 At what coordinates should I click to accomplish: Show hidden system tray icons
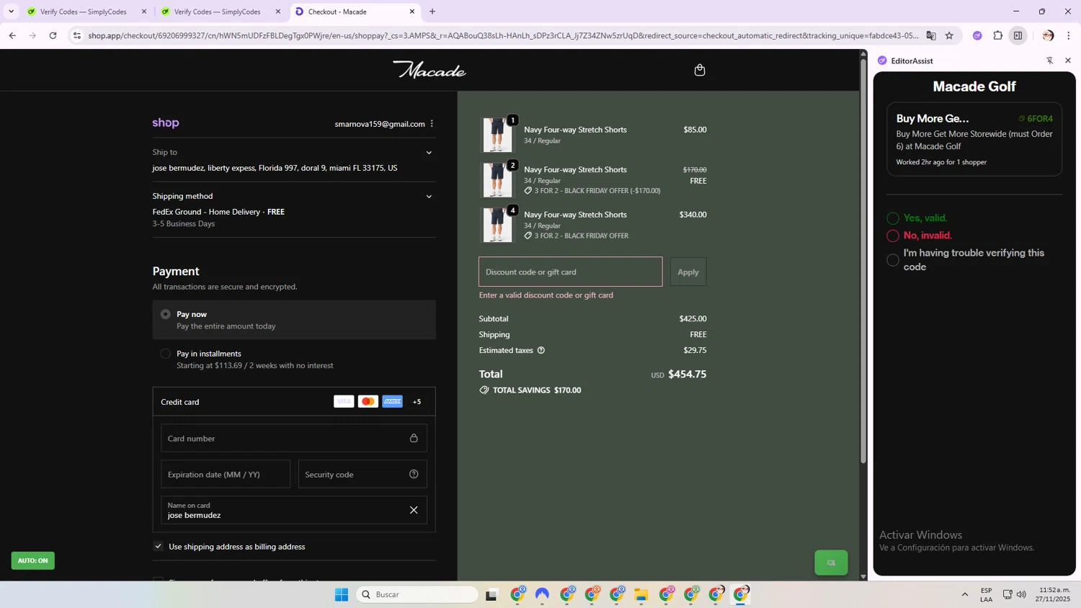tap(964, 594)
